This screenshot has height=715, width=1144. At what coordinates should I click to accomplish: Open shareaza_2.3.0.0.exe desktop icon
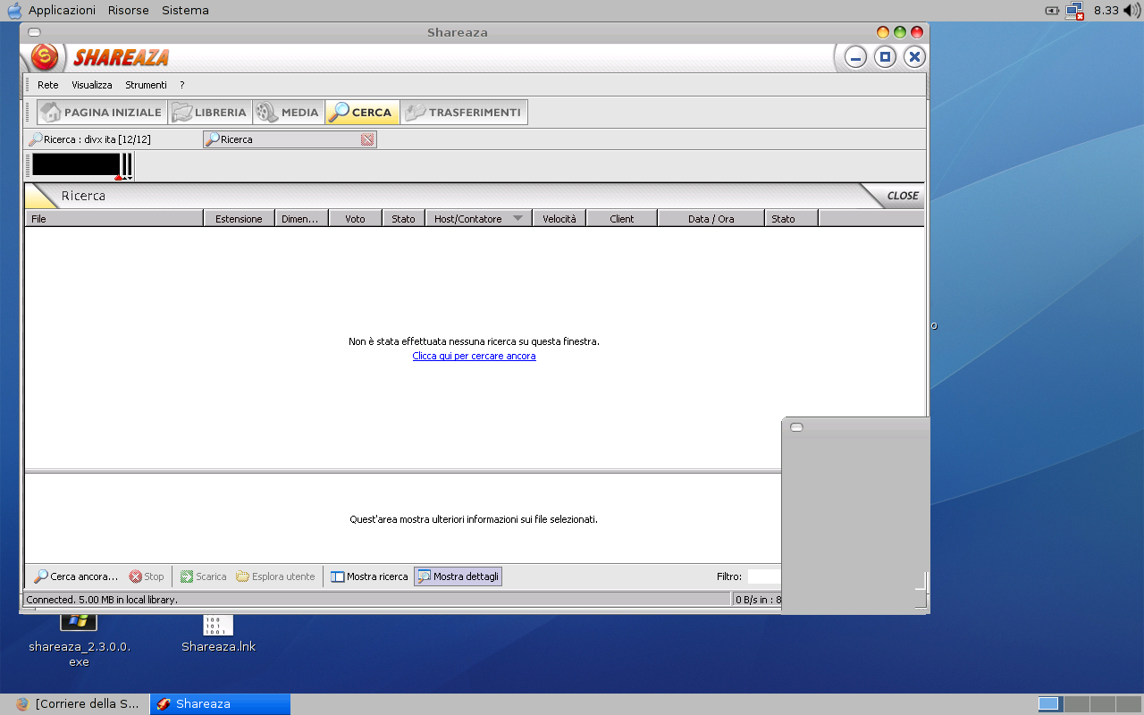click(x=80, y=638)
